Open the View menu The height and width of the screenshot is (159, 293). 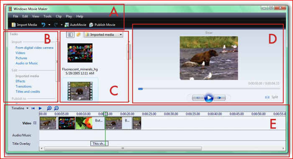[36, 16]
